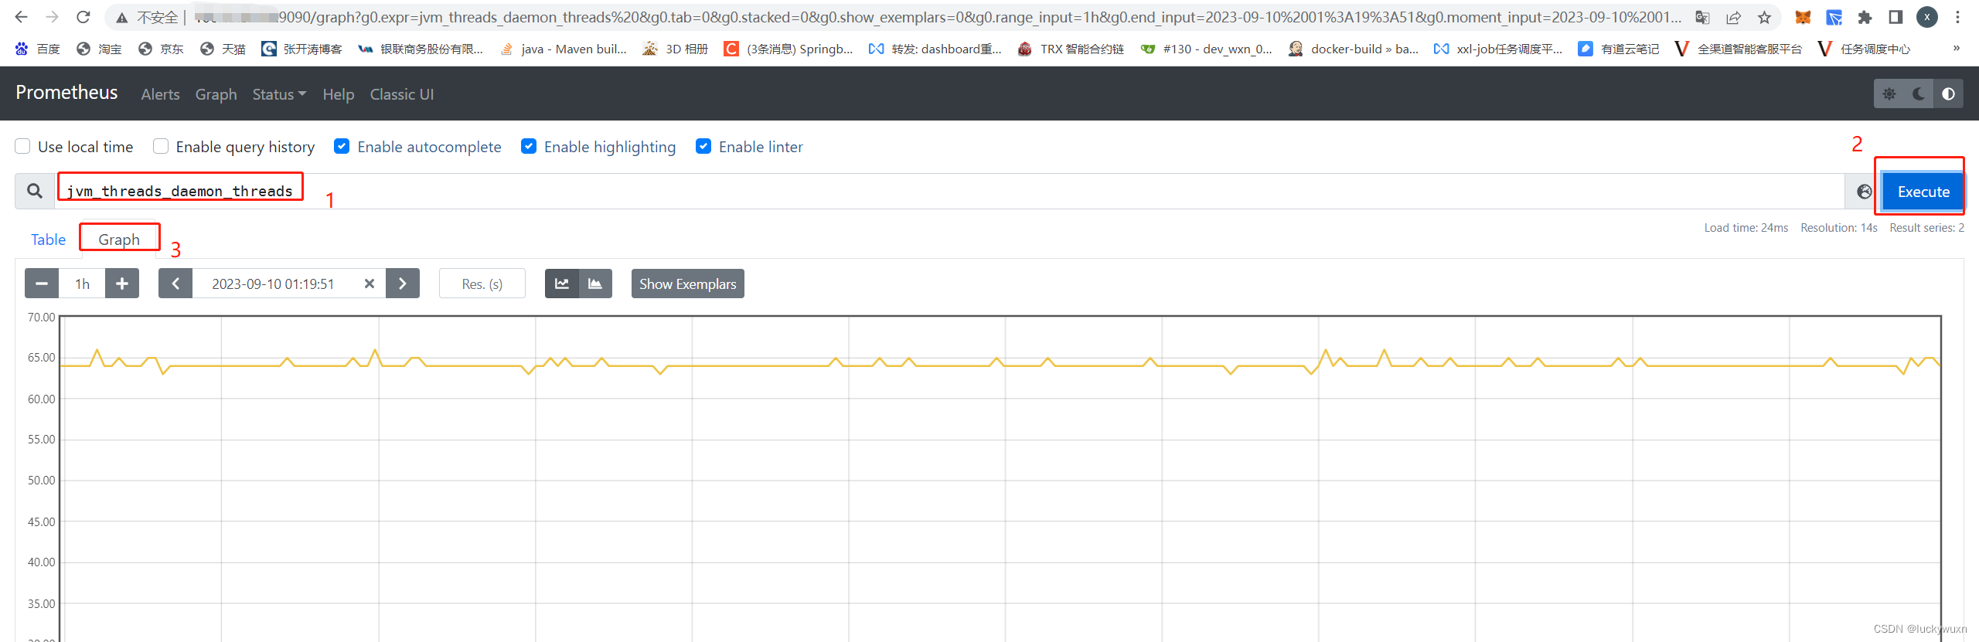Viewport: 1979px width, 642px height.
Task: Click the 'Load time: 24ms' text
Action: point(1746,228)
